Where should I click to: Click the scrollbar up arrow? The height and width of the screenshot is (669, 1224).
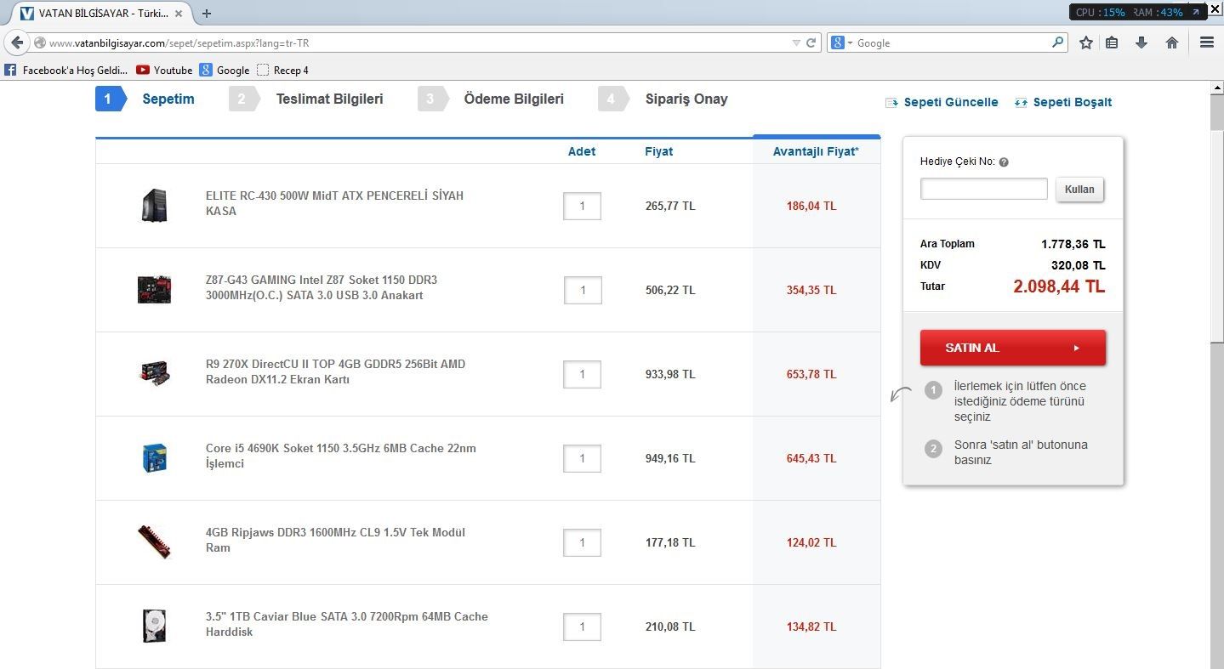(1216, 89)
